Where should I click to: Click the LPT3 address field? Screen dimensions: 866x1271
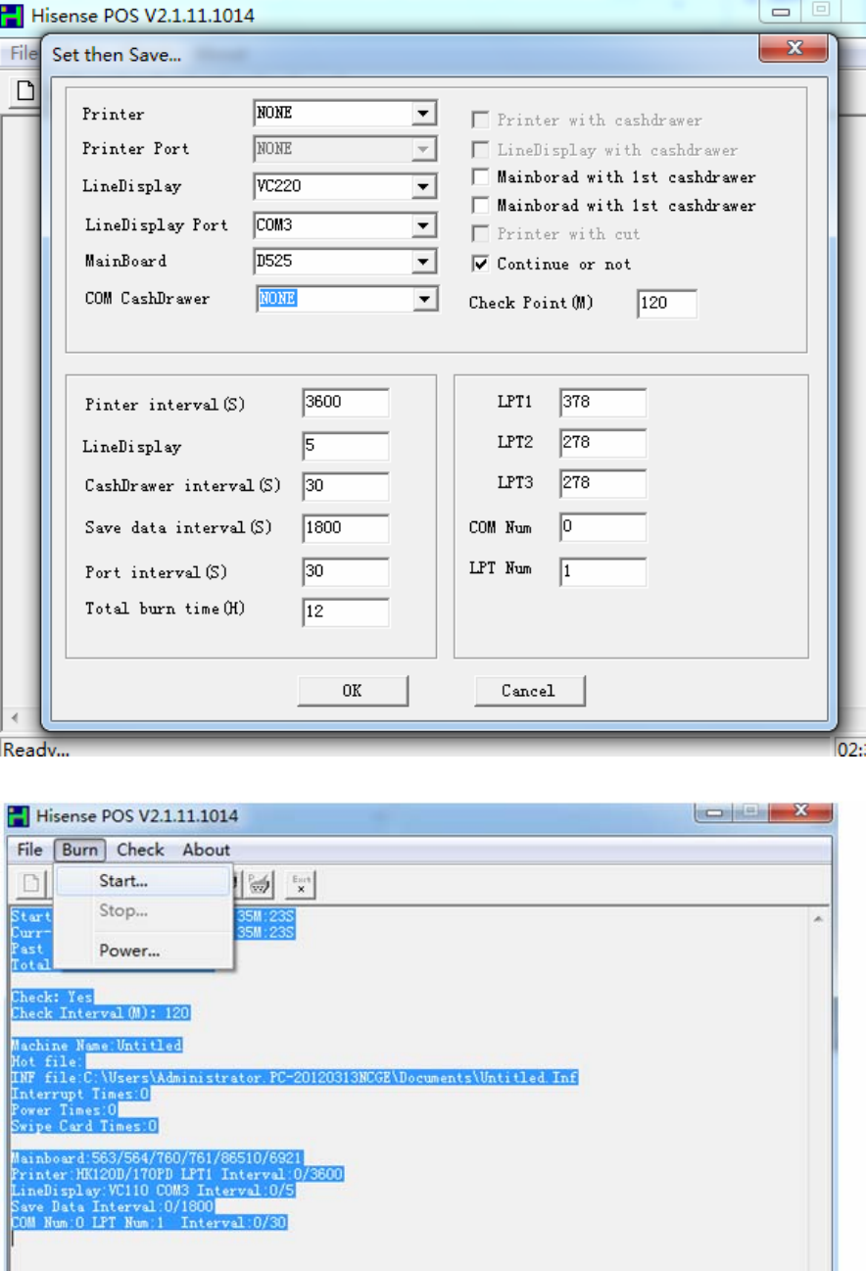[x=603, y=484]
